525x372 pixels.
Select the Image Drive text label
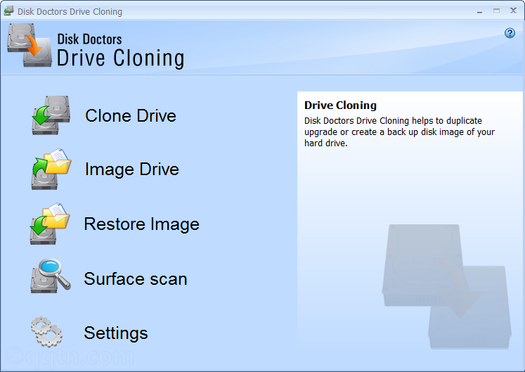[132, 169]
